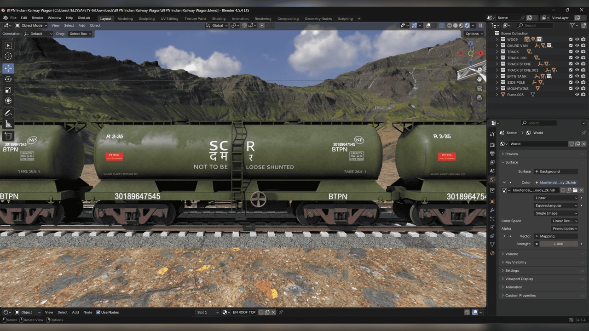This screenshot has height=331, width=589.
Task: Open the Material properties tab
Action: (492, 253)
